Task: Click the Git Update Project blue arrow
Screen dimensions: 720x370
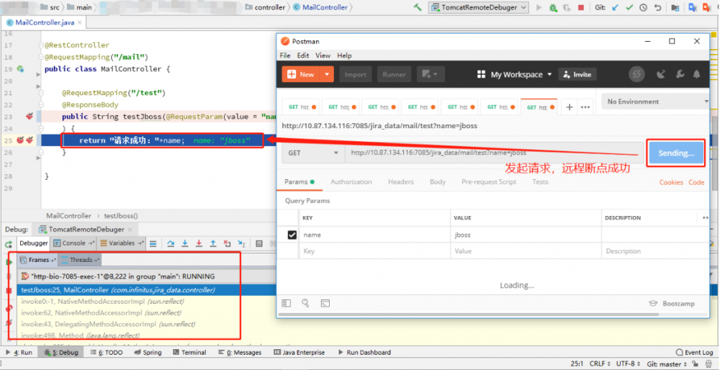Action: click(616, 7)
